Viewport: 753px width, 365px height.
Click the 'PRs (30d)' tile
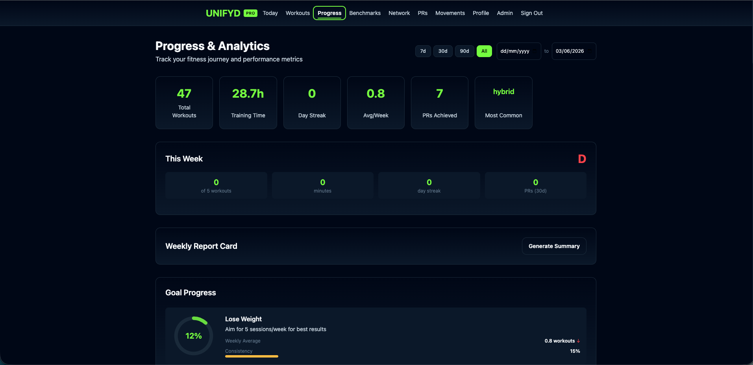[536, 185]
